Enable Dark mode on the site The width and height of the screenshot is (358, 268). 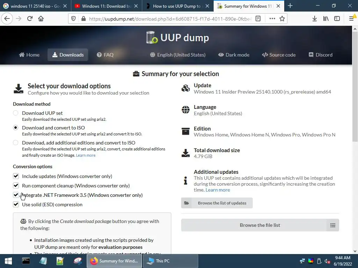(234, 55)
